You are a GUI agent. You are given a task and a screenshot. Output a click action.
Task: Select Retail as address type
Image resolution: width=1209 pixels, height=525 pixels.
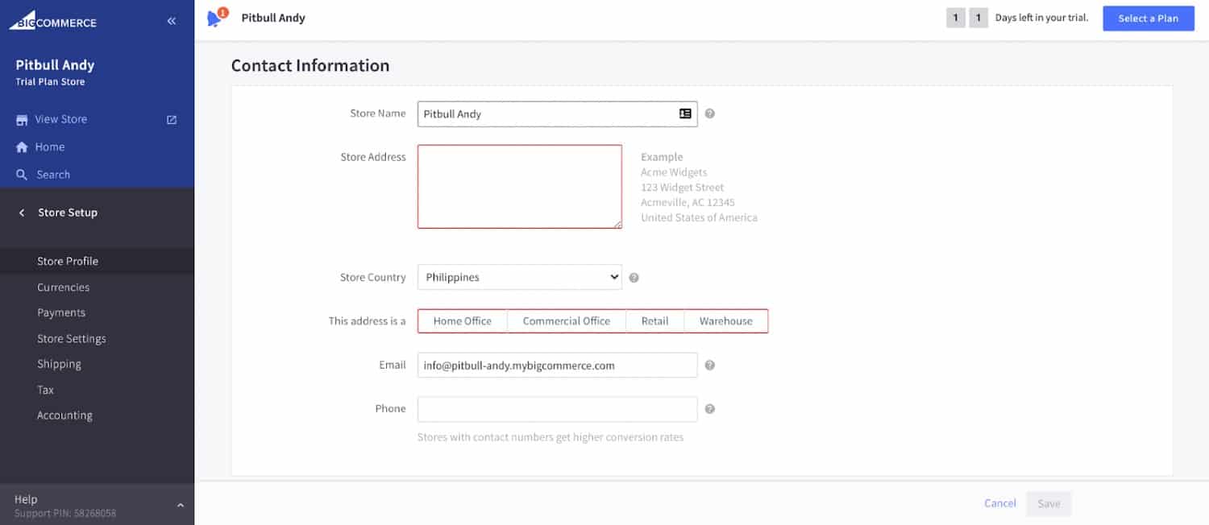(x=654, y=320)
